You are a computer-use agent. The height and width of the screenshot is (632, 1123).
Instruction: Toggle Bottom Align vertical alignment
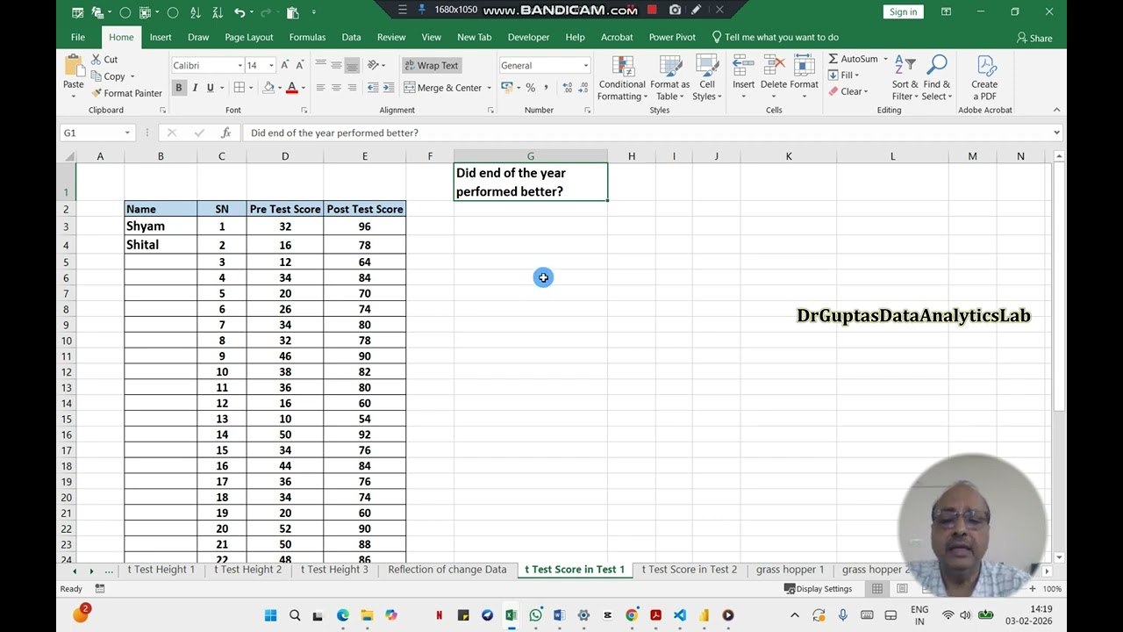pyautogui.click(x=352, y=66)
